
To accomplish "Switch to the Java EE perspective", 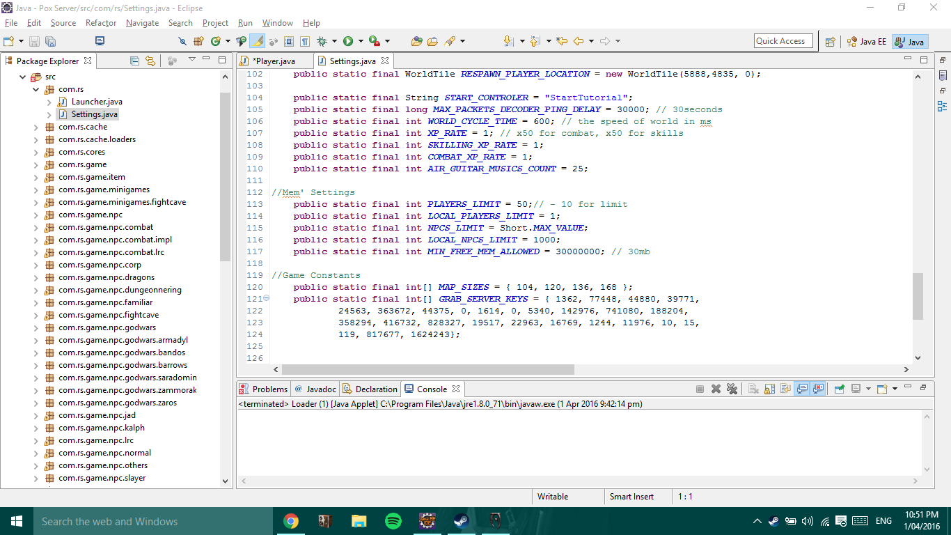I will coord(866,41).
